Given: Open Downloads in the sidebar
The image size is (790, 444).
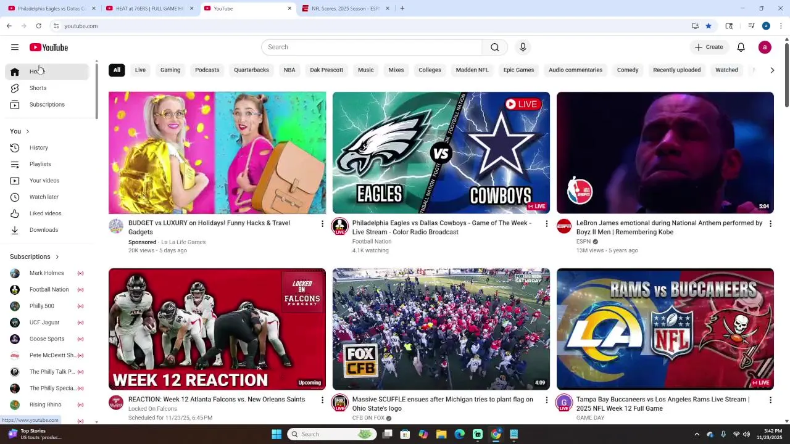Looking at the screenshot, I should 47,230.
